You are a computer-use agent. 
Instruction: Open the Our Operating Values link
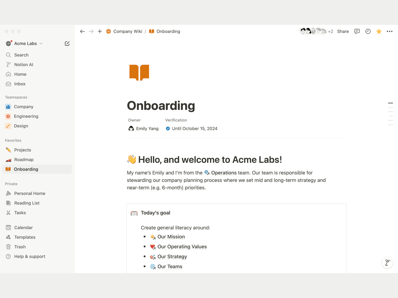click(182, 247)
